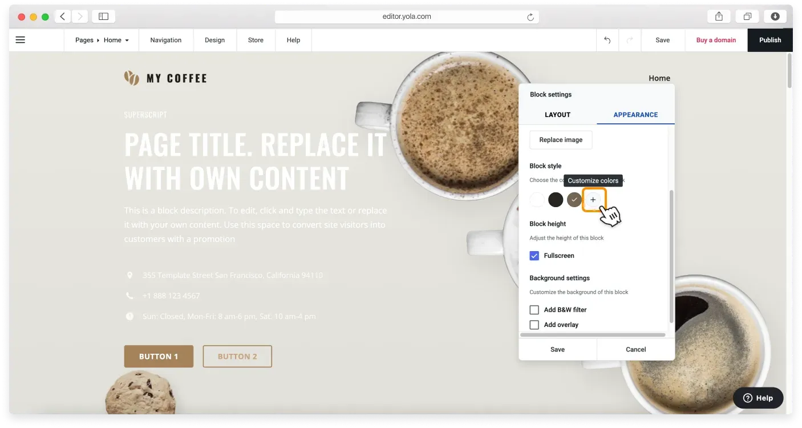Open the Store menu
802x428 pixels.
point(256,41)
